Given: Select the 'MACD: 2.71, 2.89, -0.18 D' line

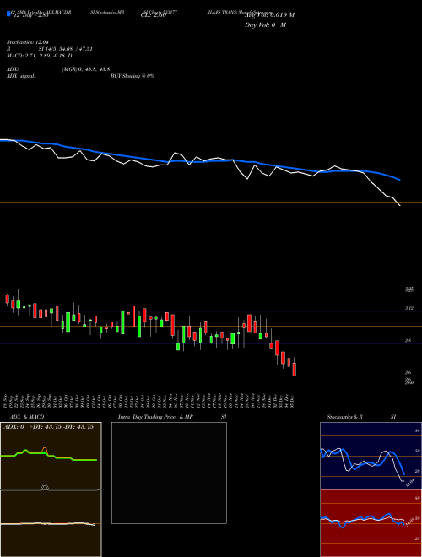Looking at the screenshot, I should pyautogui.click(x=40, y=56).
